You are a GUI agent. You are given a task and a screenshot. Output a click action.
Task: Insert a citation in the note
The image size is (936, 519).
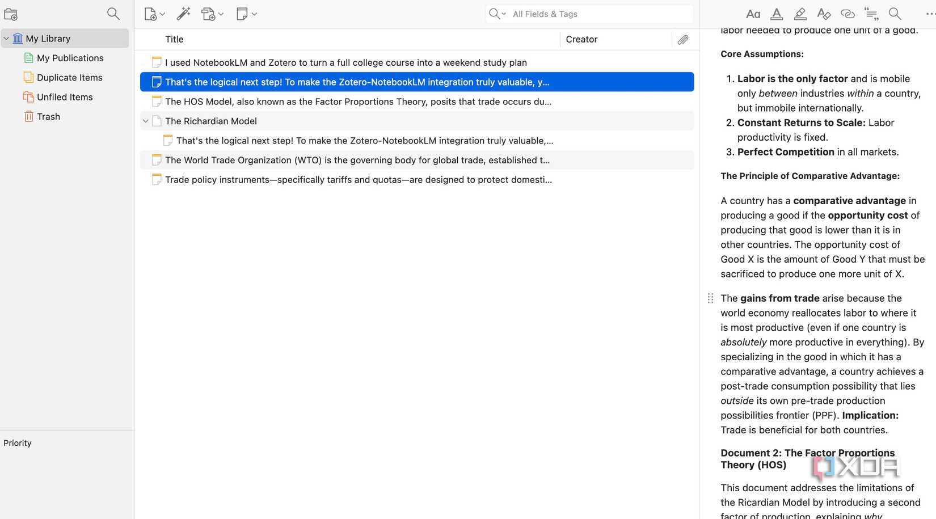871,14
